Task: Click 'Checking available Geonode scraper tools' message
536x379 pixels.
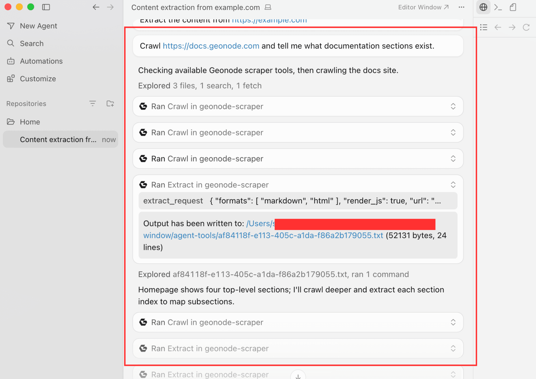Action: pos(268,70)
